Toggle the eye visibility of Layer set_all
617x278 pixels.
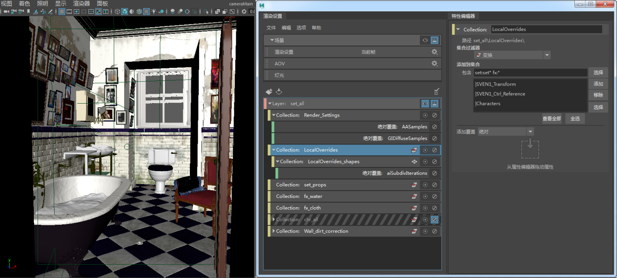(425, 104)
